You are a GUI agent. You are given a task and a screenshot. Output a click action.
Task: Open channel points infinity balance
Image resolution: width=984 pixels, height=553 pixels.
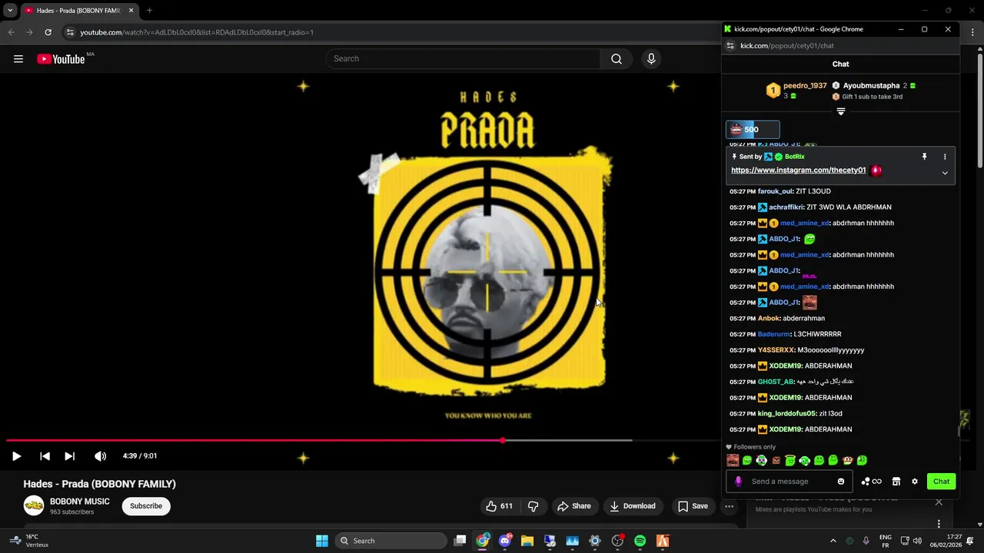pos(871,482)
